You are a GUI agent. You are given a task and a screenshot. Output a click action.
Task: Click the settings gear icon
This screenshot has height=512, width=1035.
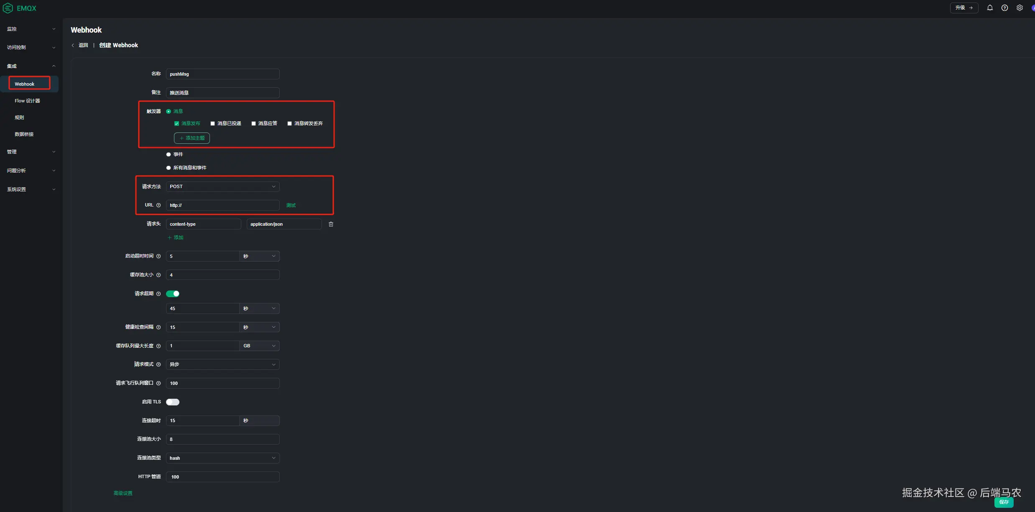1020,8
